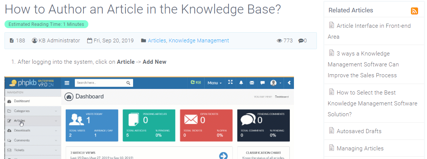Open the Menu dropdown

(214, 83)
